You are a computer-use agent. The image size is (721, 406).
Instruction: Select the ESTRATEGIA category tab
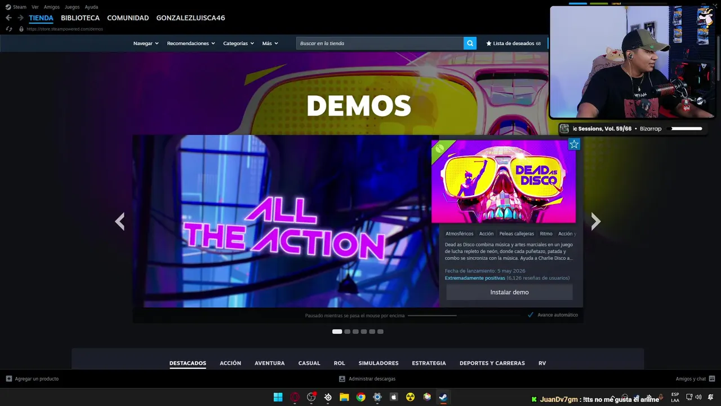point(429,363)
